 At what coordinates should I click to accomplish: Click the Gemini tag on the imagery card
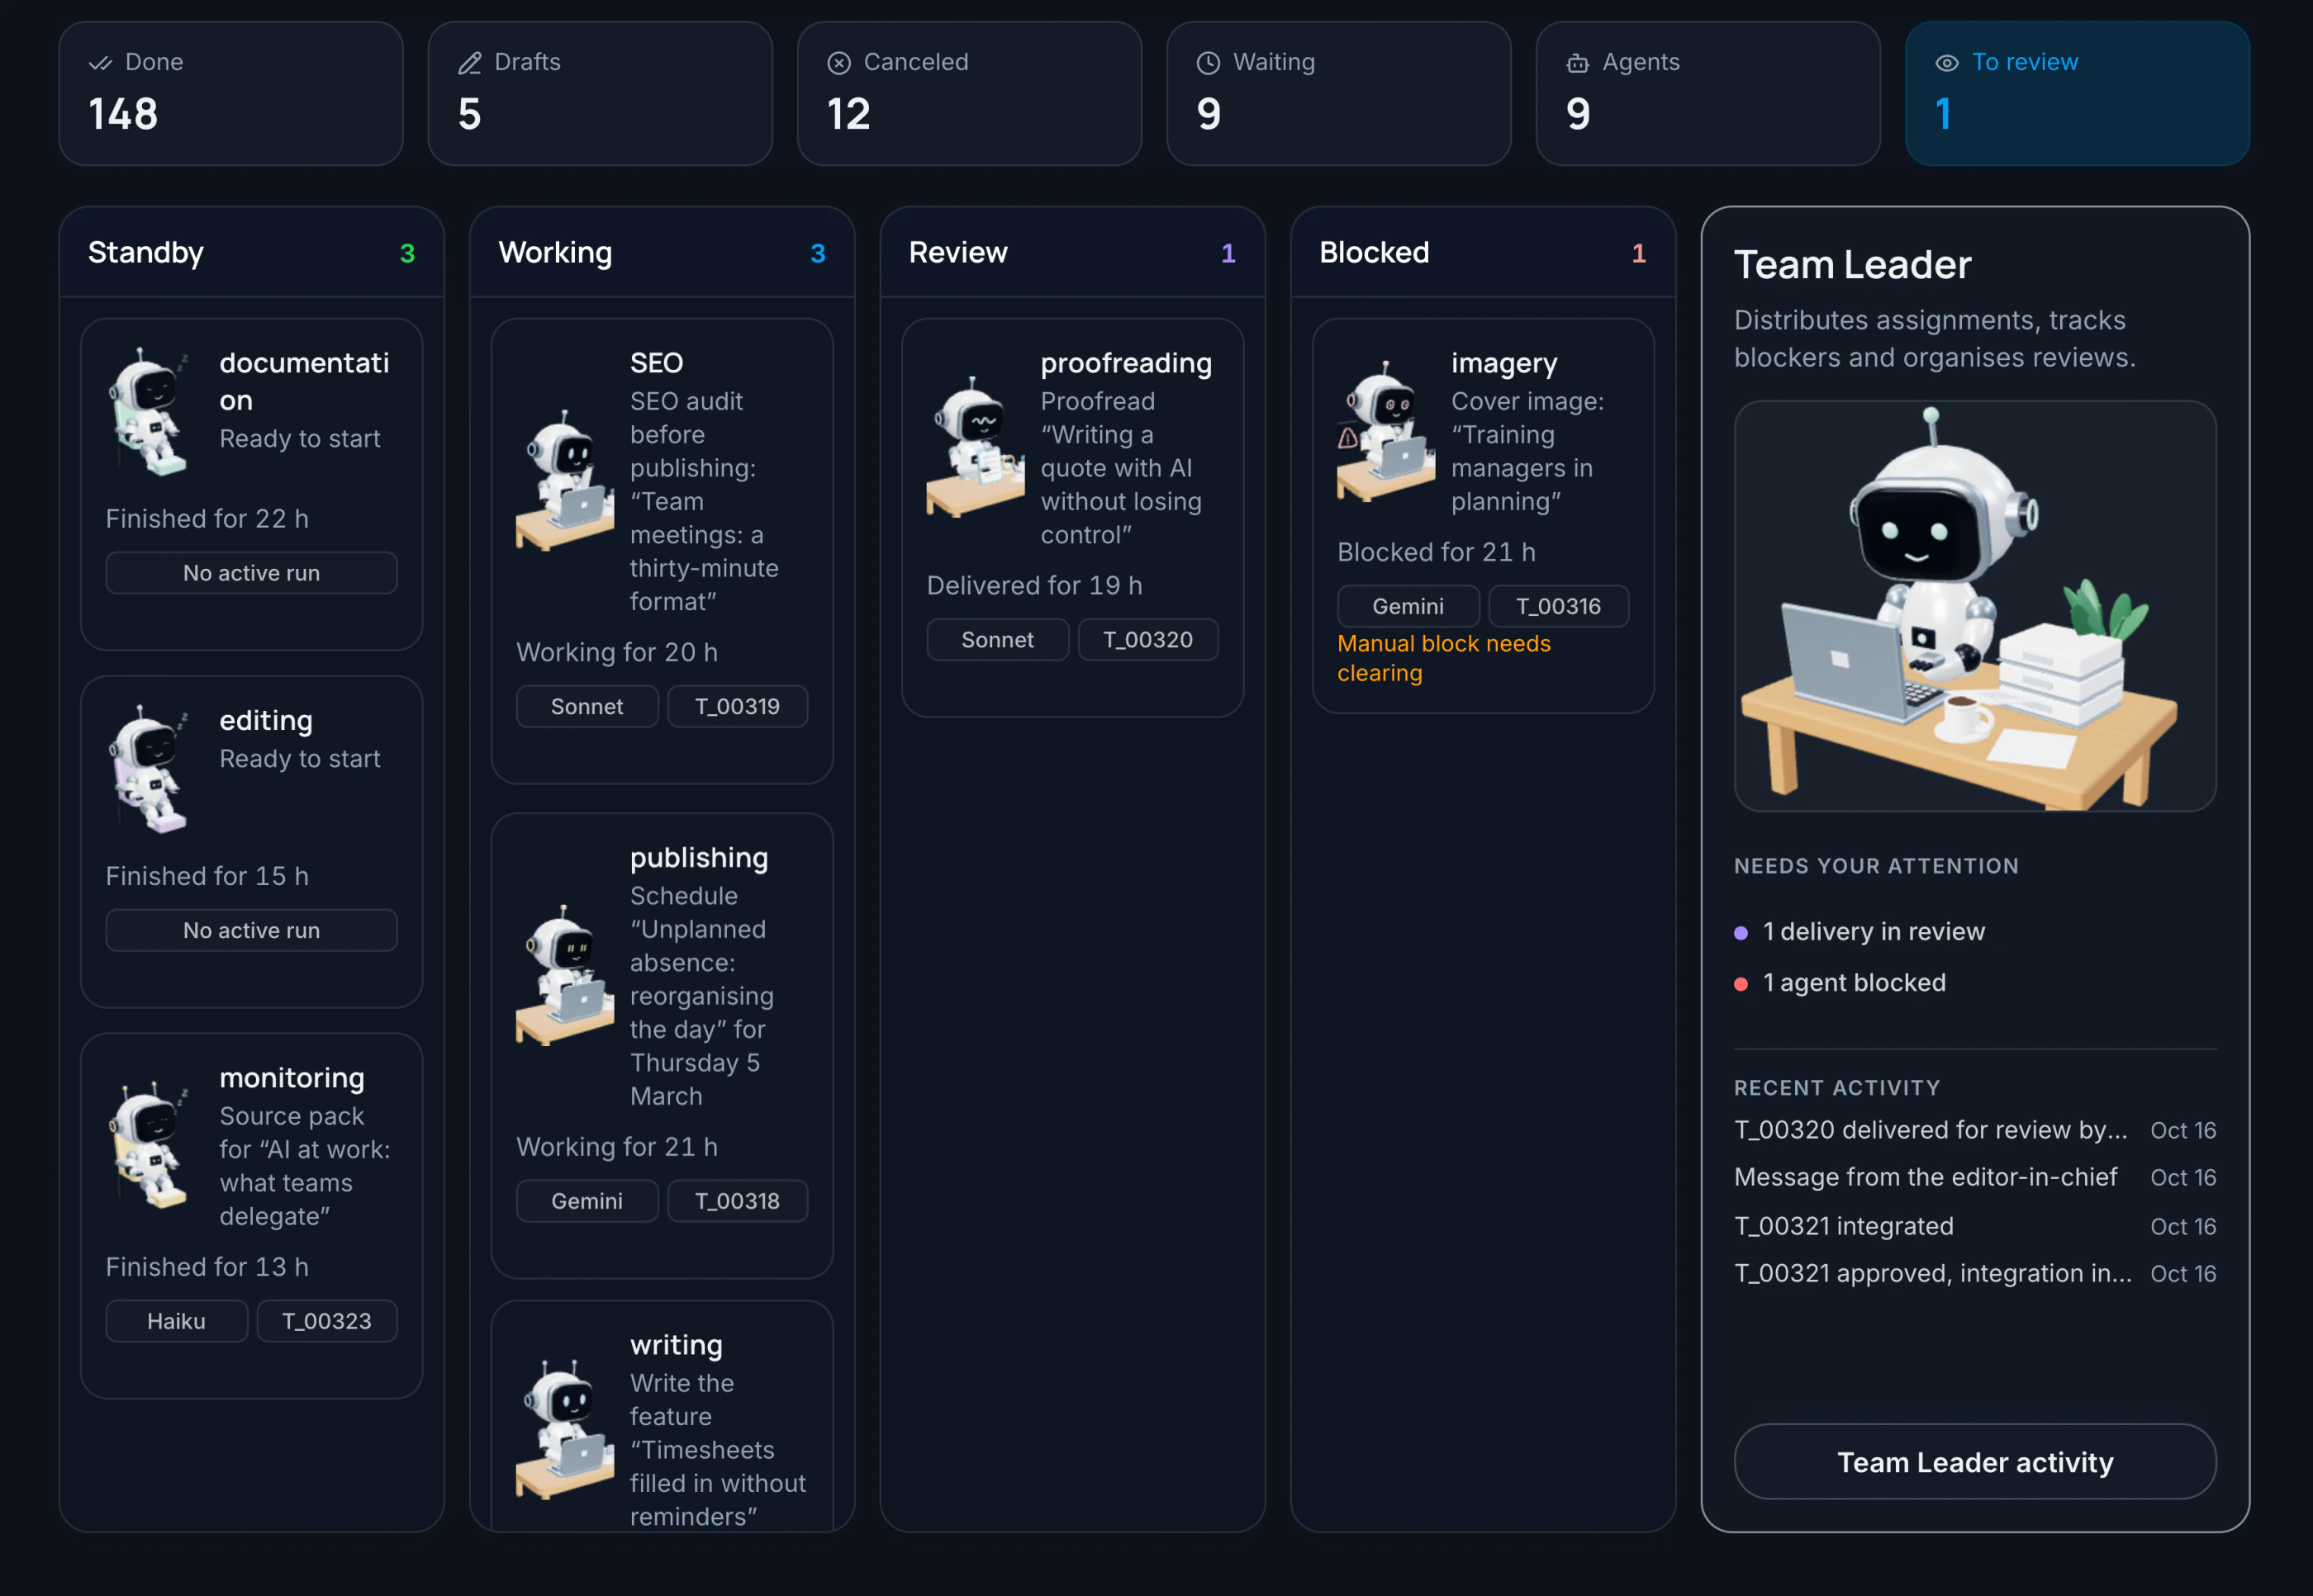[1408, 606]
